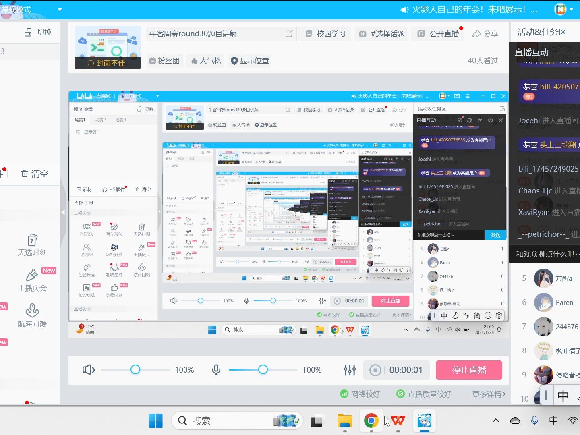This screenshot has height=435, width=580.
Task: Open the 粉丝团 fan club button
Action: tap(164, 61)
